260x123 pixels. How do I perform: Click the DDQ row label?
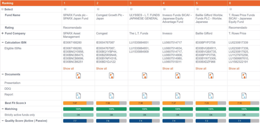(8, 89)
